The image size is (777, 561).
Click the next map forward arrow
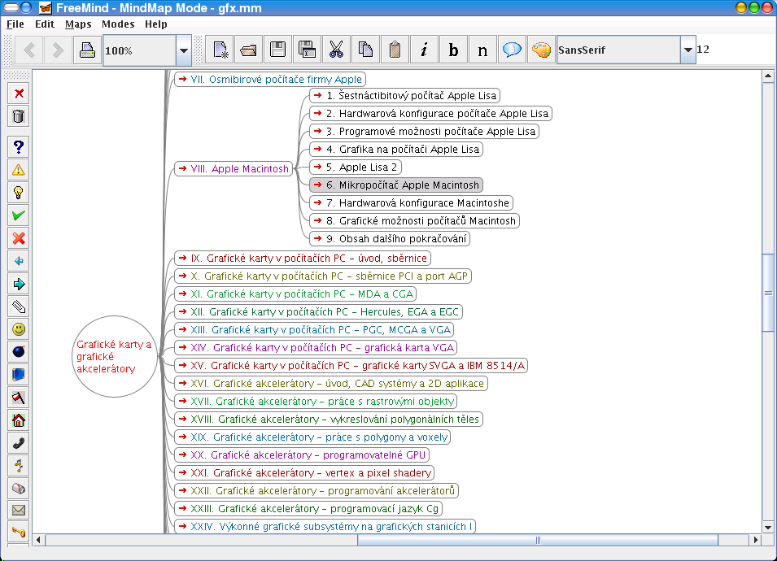[58, 50]
